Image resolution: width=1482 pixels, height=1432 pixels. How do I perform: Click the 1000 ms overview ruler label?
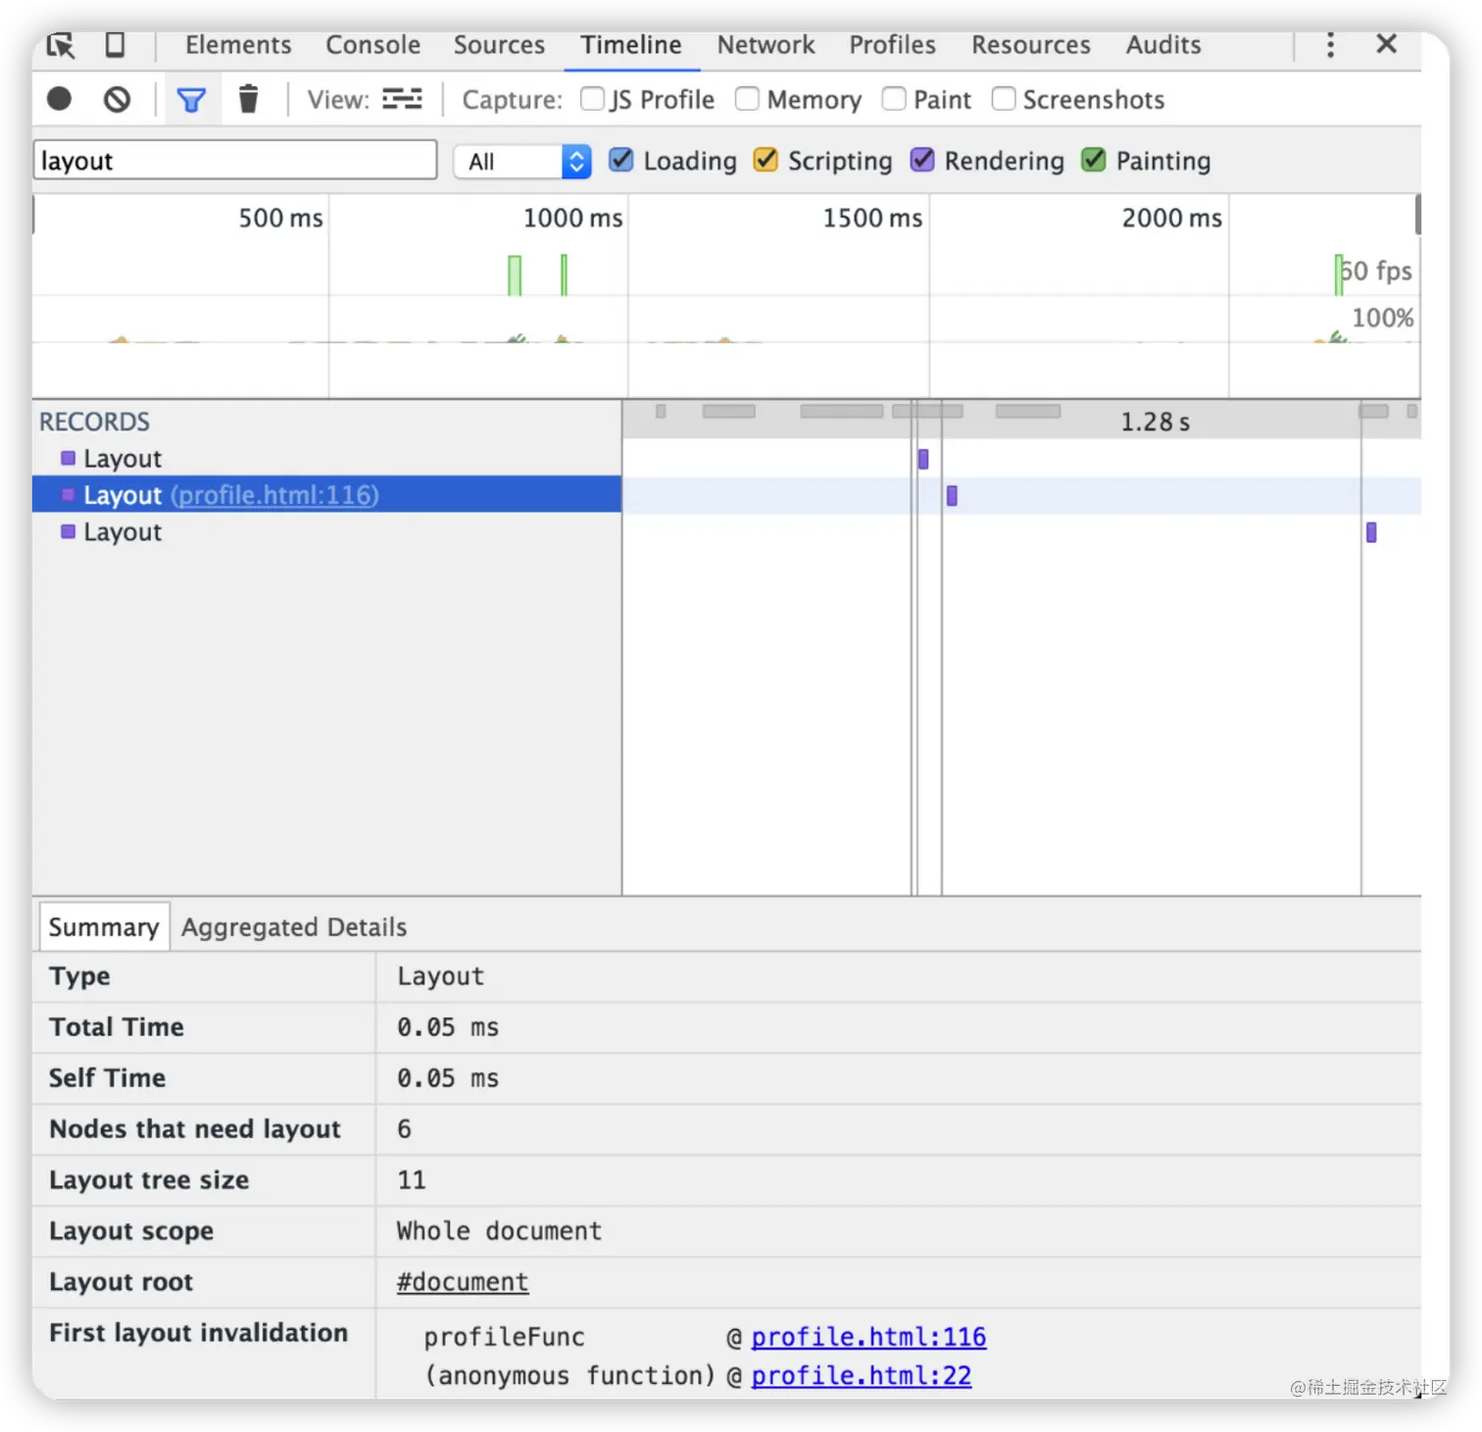[572, 218]
